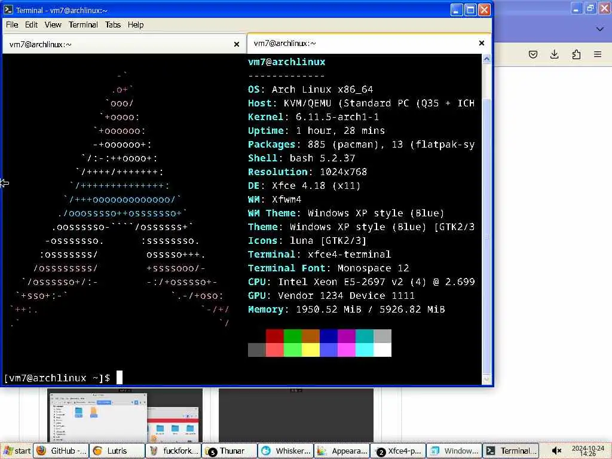Click the Terminal taskbar item
The height and width of the screenshot is (459, 612).
coord(510,451)
